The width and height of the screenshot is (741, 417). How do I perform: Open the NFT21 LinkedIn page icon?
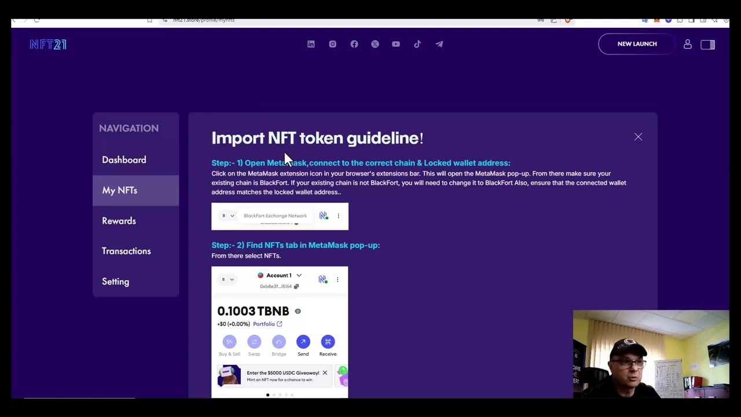point(311,44)
